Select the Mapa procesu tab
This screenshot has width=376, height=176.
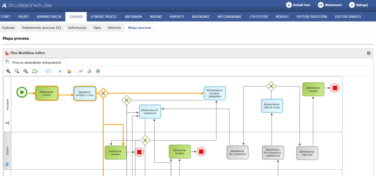tap(140, 28)
